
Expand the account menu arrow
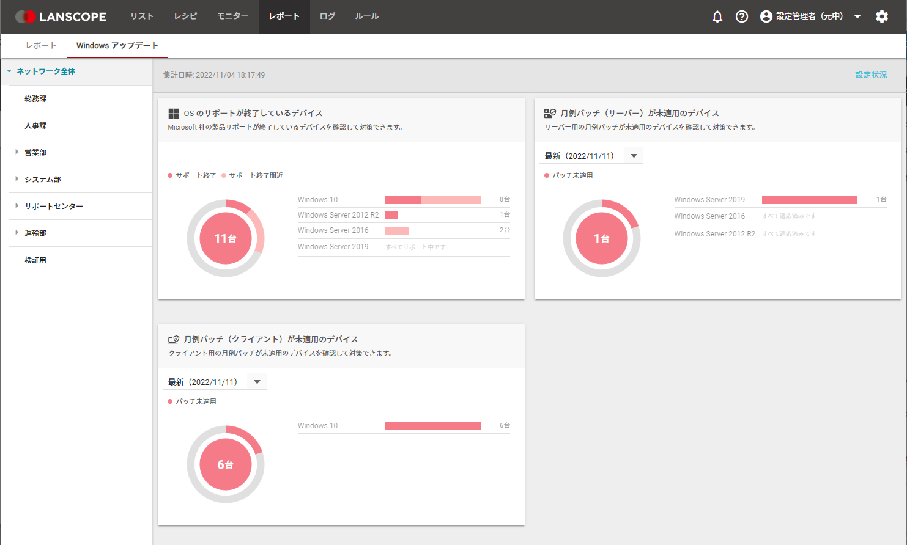click(x=857, y=16)
